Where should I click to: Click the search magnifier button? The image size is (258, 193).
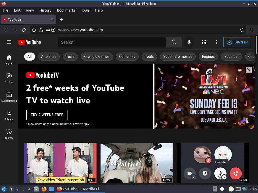coord(174,42)
